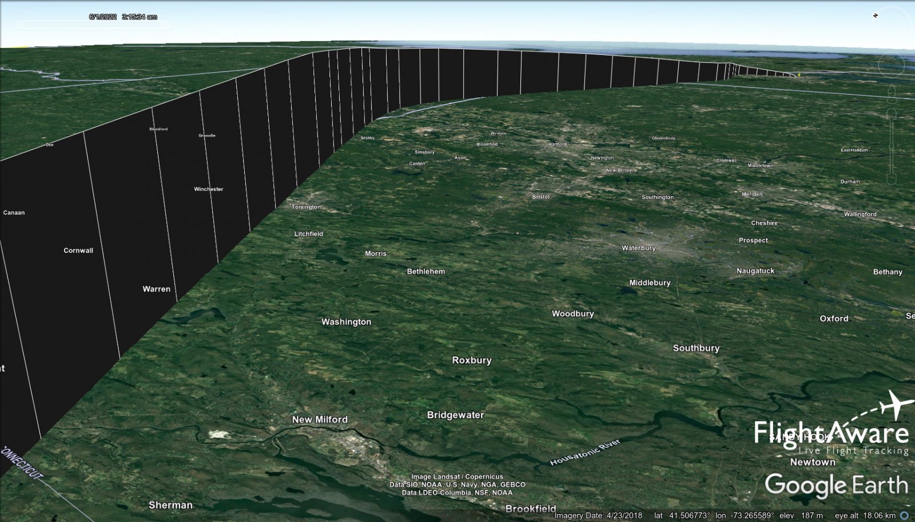
Task: Select the Woodbury town label
Action: [x=572, y=314]
